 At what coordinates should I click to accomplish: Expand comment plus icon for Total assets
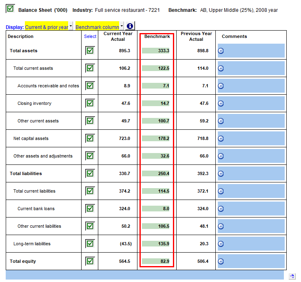[221, 51]
